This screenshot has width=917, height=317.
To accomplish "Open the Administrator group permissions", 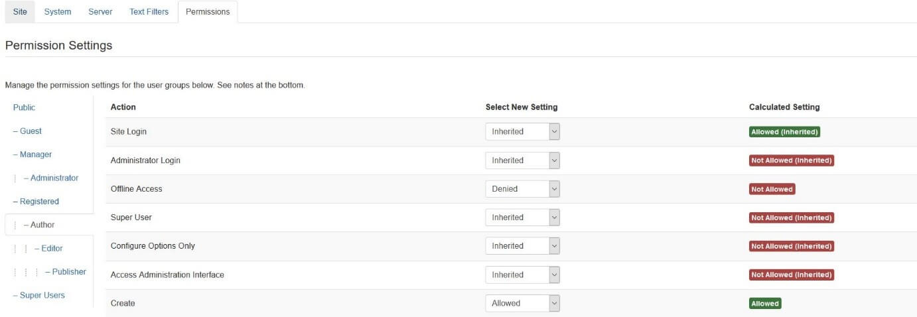I will [x=54, y=178].
